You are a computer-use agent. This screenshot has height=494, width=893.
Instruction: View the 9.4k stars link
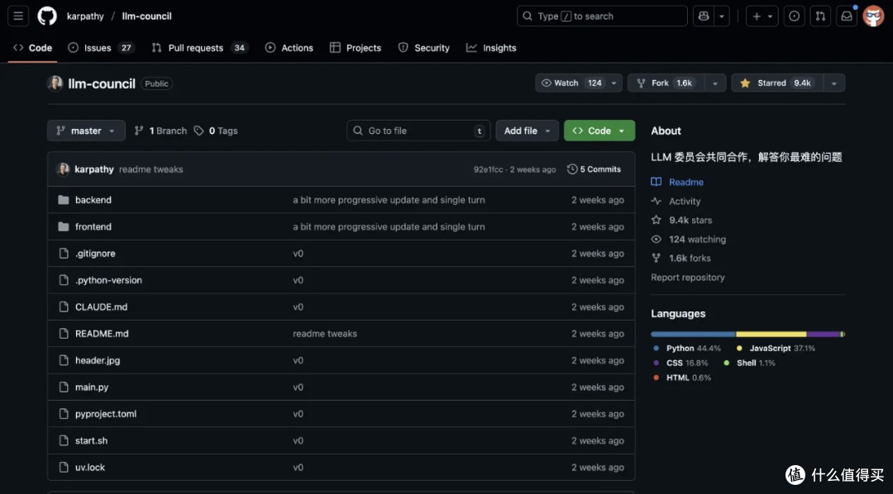(681, 221)
